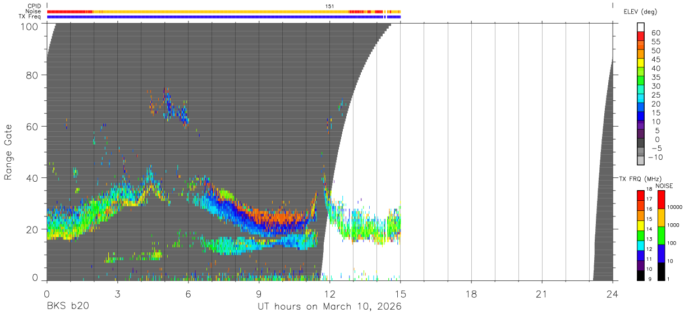Image resolution: width=689 pixels, height=318 pixels.
Task: Click the UT hours tick label 12
Action: (329, 294)
